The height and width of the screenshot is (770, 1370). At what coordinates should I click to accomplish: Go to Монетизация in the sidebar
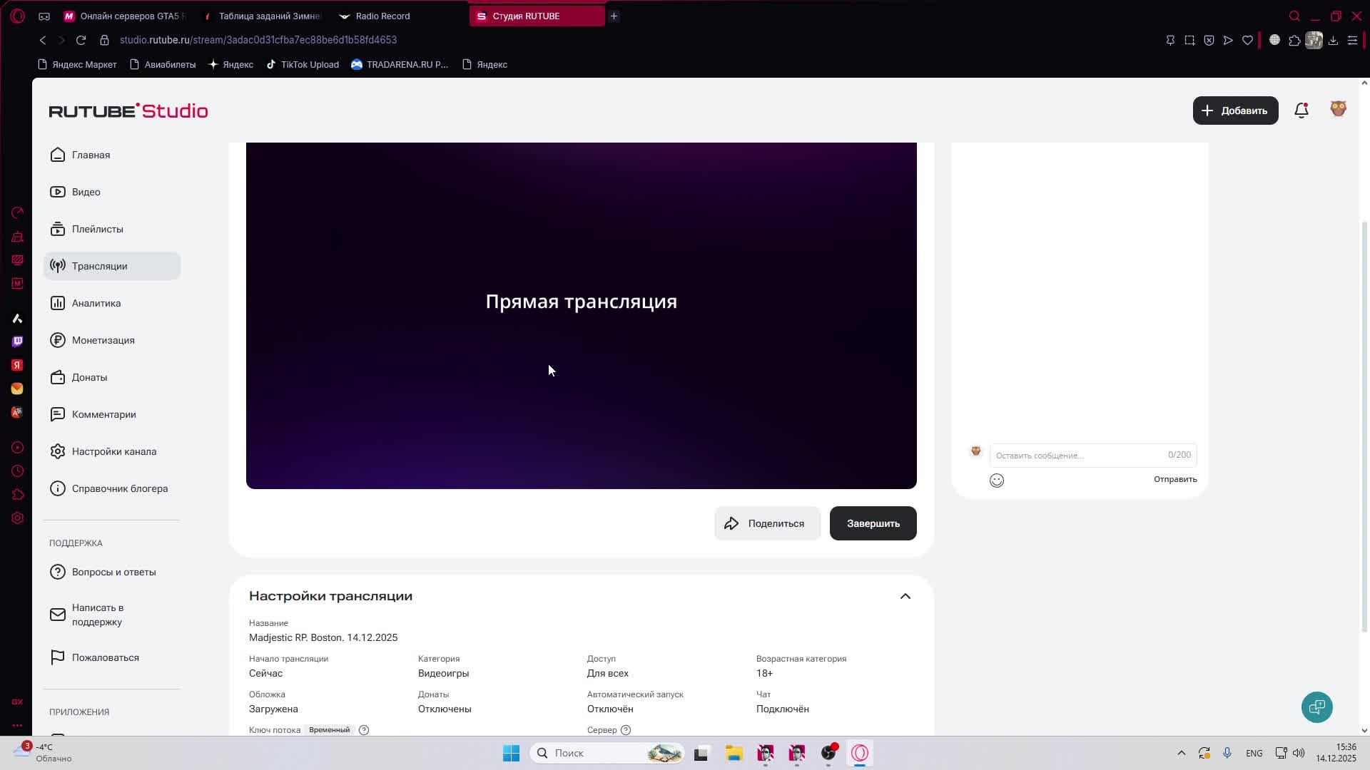(x=103, y=340)
